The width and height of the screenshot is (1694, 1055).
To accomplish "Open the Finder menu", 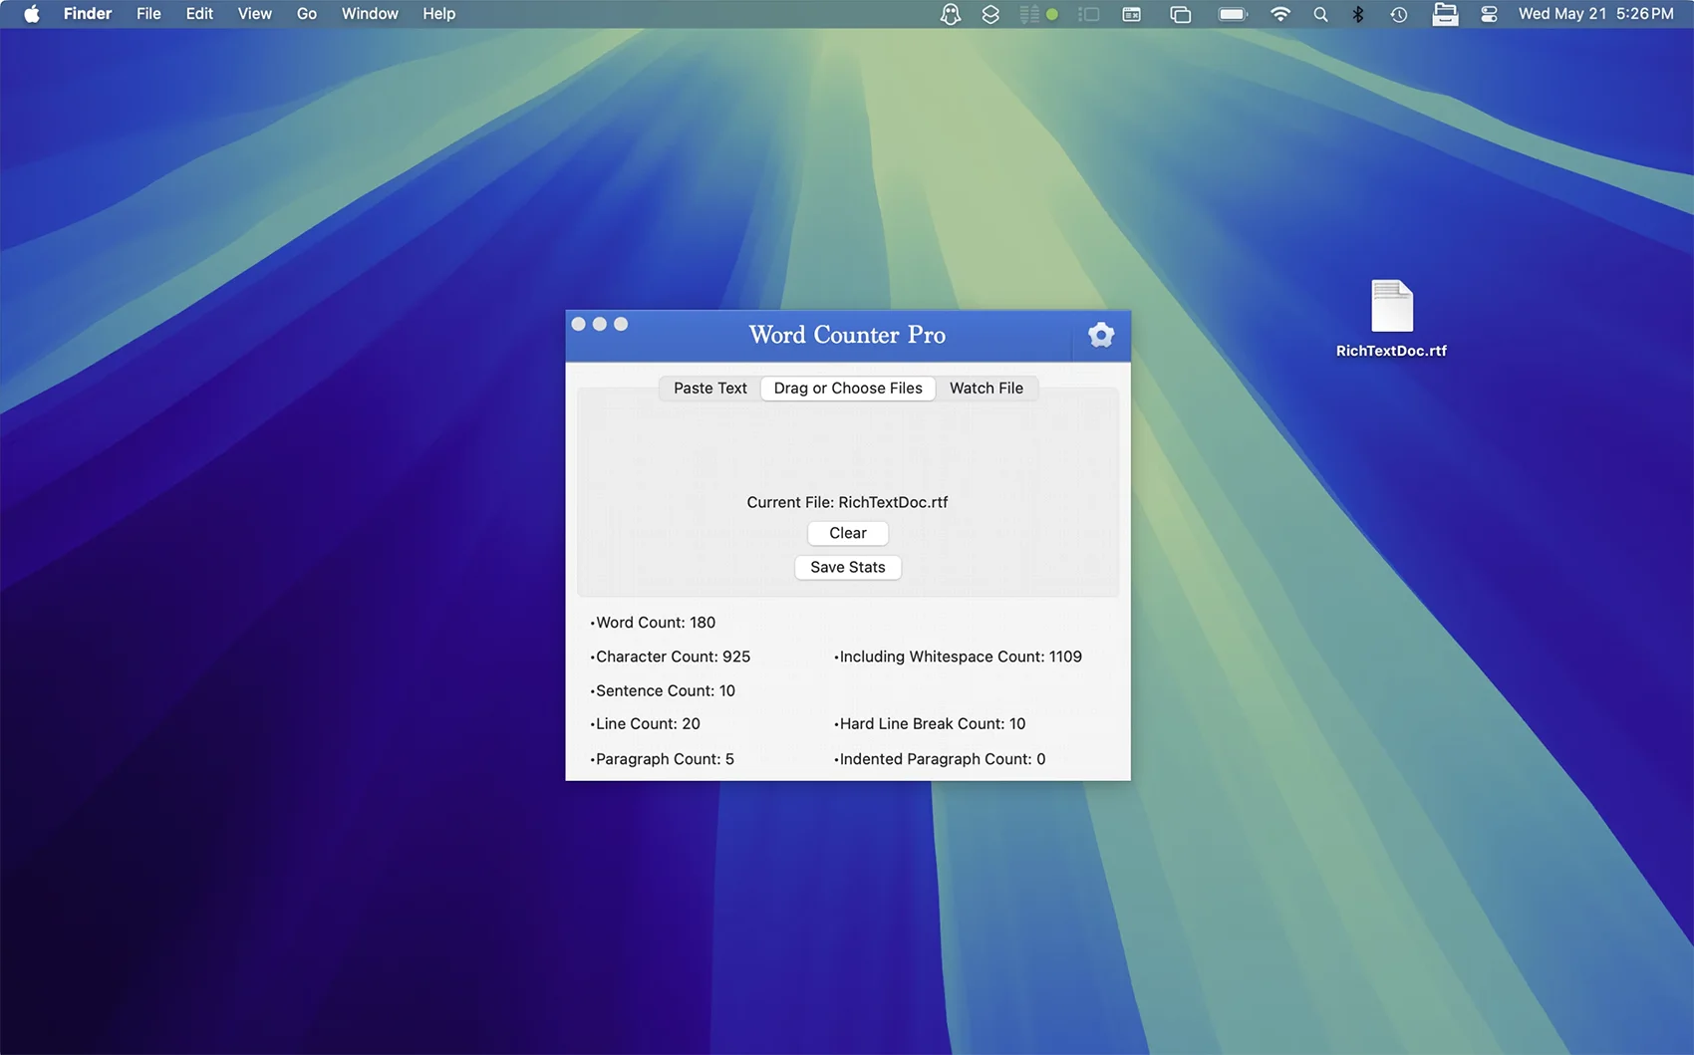I will [88, 14].
